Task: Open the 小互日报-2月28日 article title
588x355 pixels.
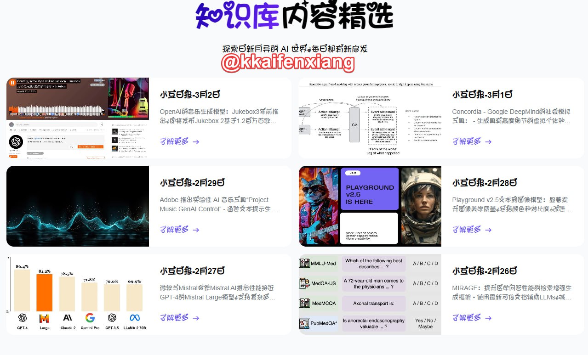Action: (x=485, y=183)
